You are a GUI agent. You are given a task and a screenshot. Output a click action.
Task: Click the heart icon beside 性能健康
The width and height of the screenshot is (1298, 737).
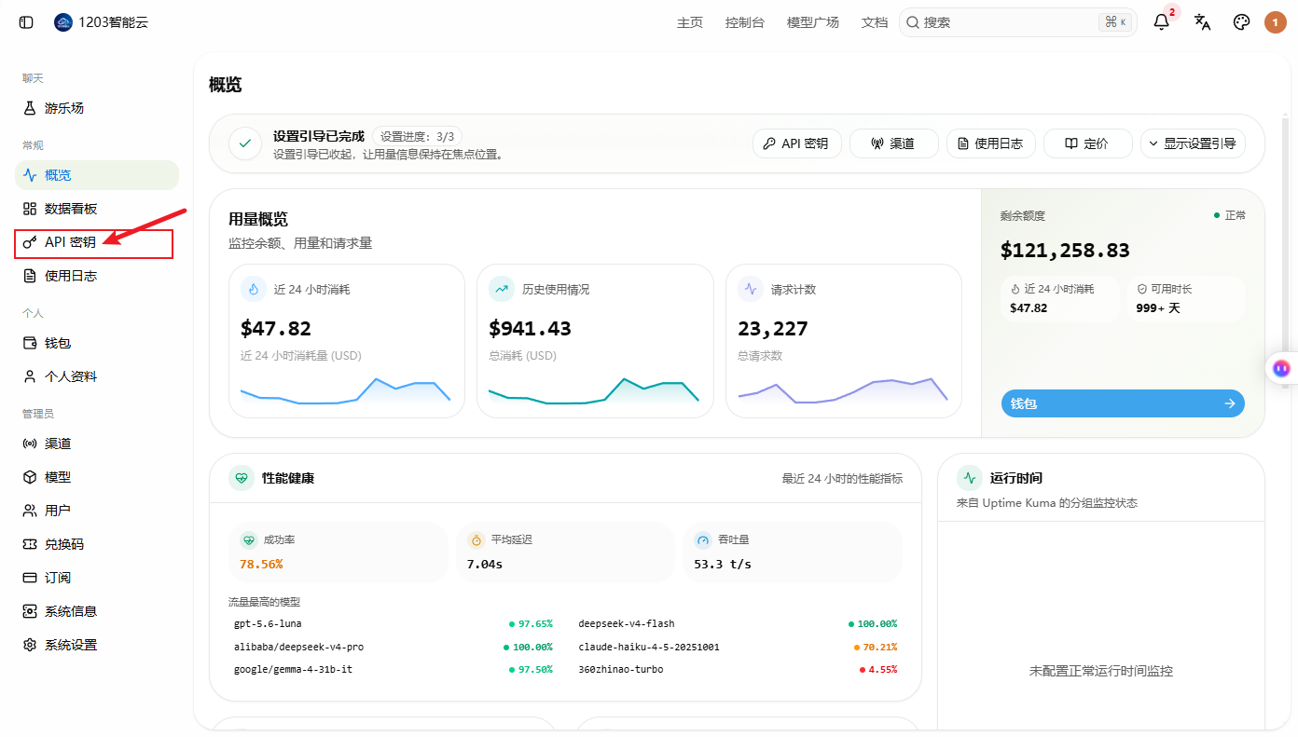pyautogui.click(x=242, y=478)
